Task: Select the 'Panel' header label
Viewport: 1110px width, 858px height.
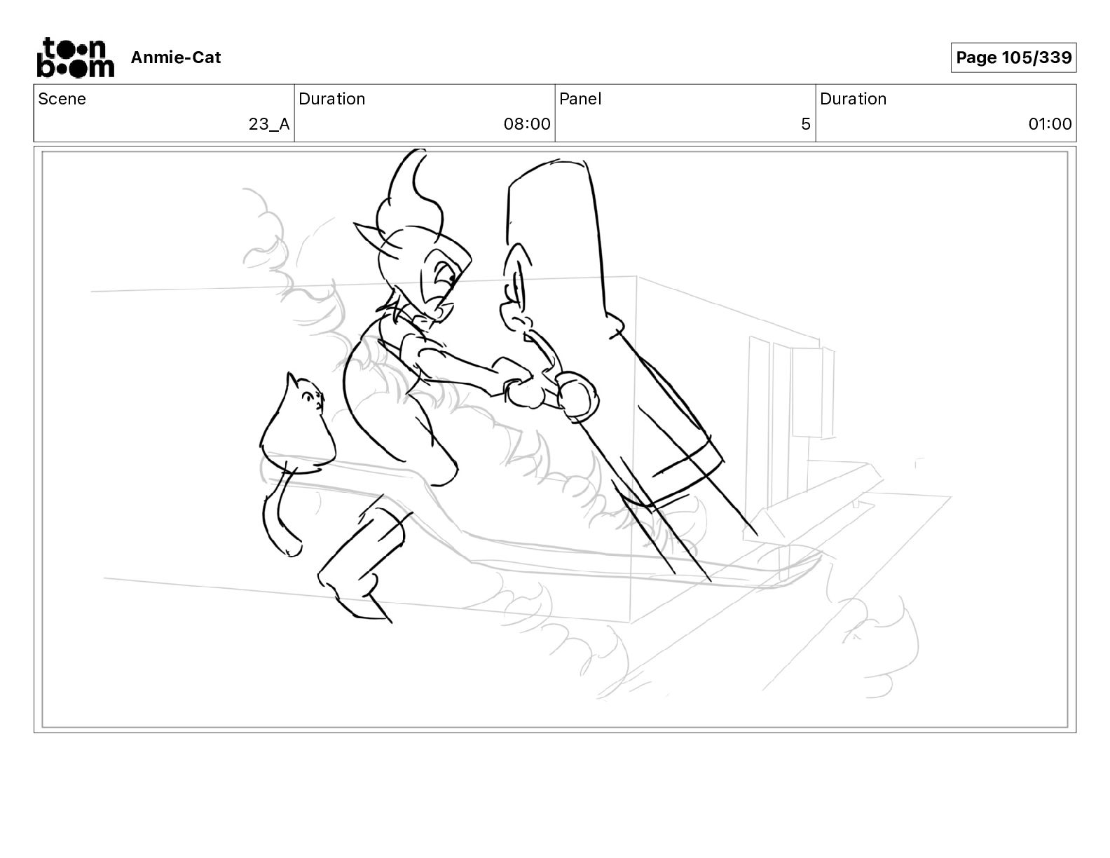Action: [580, 99]
